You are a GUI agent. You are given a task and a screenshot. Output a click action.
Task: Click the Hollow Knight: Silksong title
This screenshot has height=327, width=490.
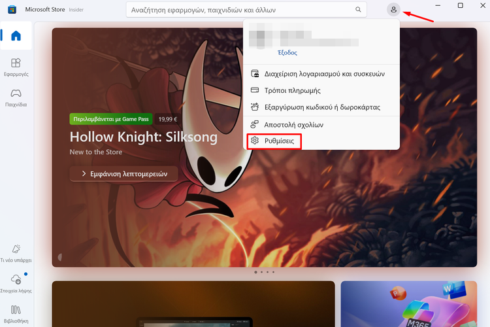click(144, 137)
